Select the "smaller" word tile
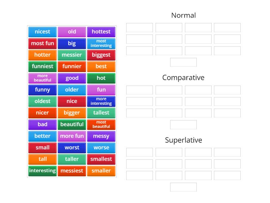 click(x=101, y=171)
